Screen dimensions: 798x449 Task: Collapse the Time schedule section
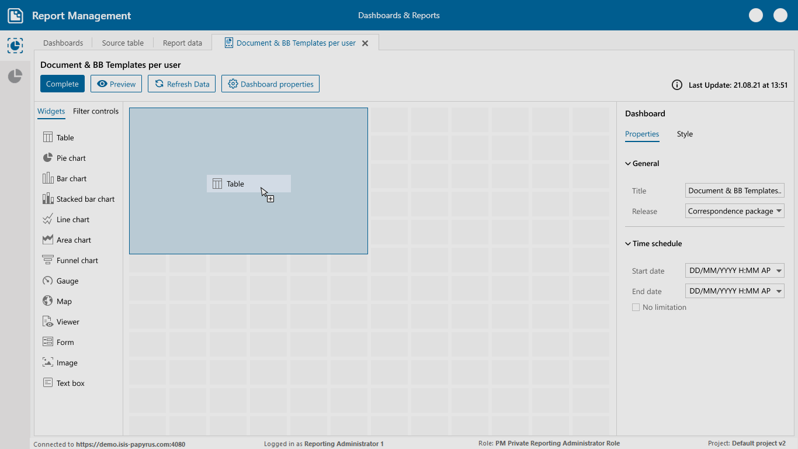tap(628, 244)
